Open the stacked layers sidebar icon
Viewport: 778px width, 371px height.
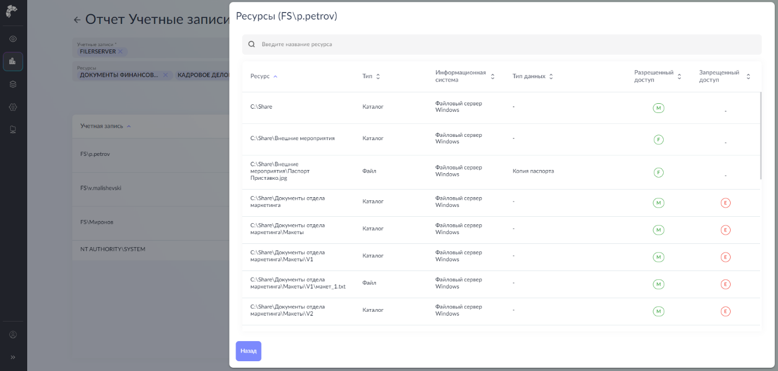pos(13,84)
